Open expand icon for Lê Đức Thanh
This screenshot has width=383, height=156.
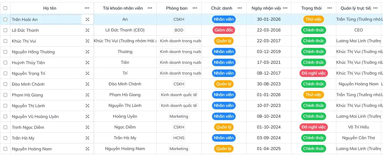click(87, 30)
